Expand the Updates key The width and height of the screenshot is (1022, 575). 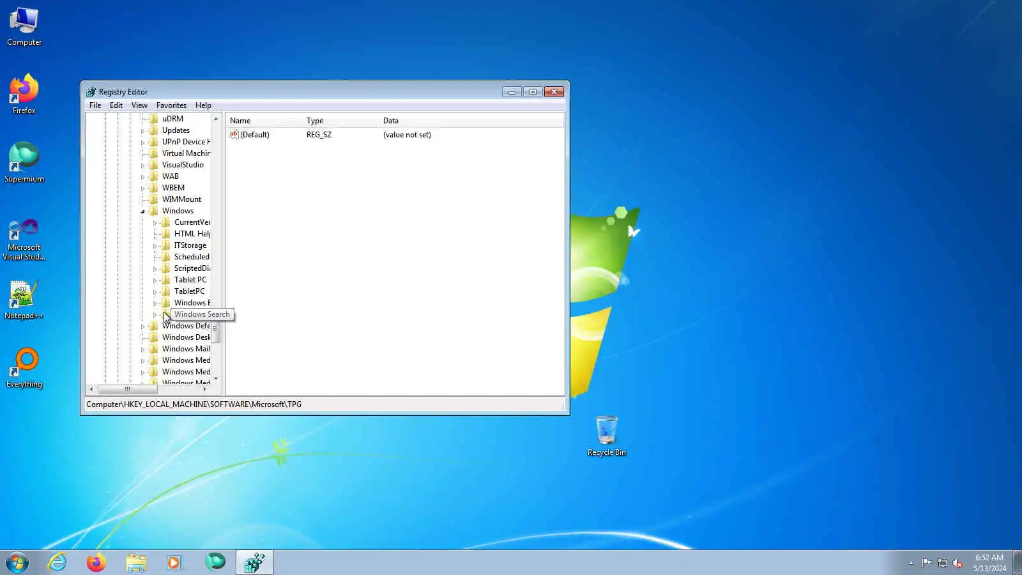point(142,131)
